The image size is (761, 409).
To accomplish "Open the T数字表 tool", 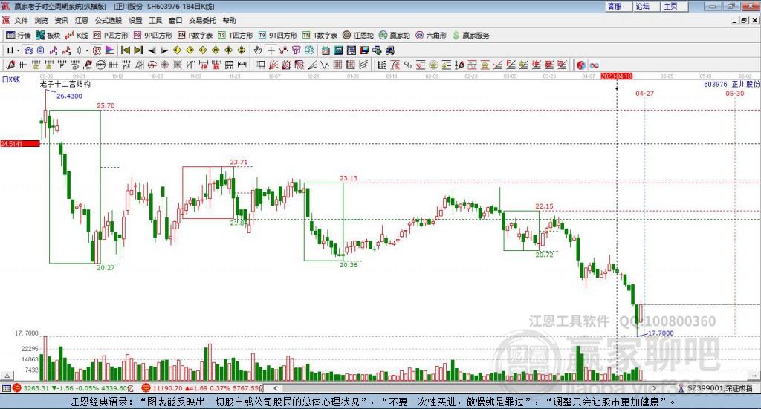I will [x=320, y=36].
